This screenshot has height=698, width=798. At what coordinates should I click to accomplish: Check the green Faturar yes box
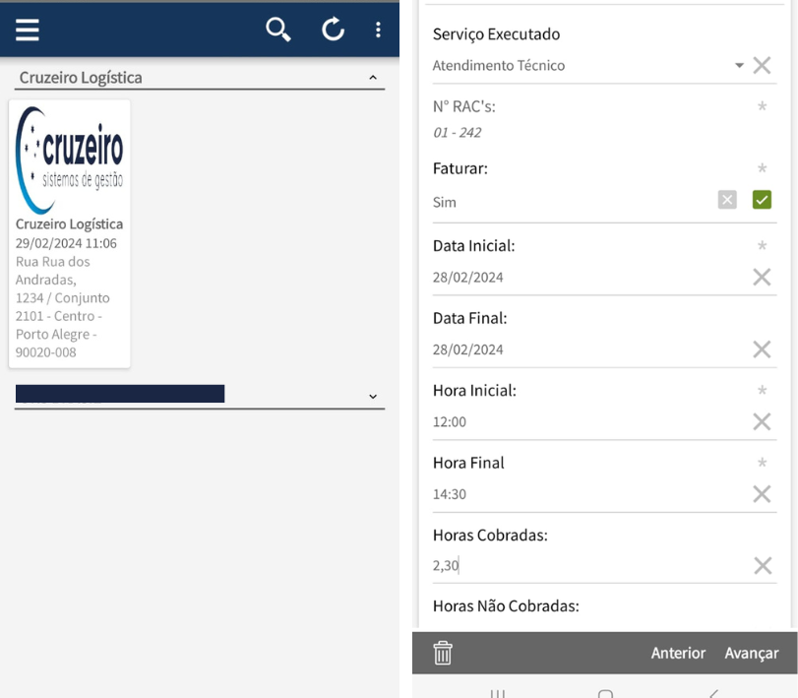pyautogui.click(x=761, y=201)
